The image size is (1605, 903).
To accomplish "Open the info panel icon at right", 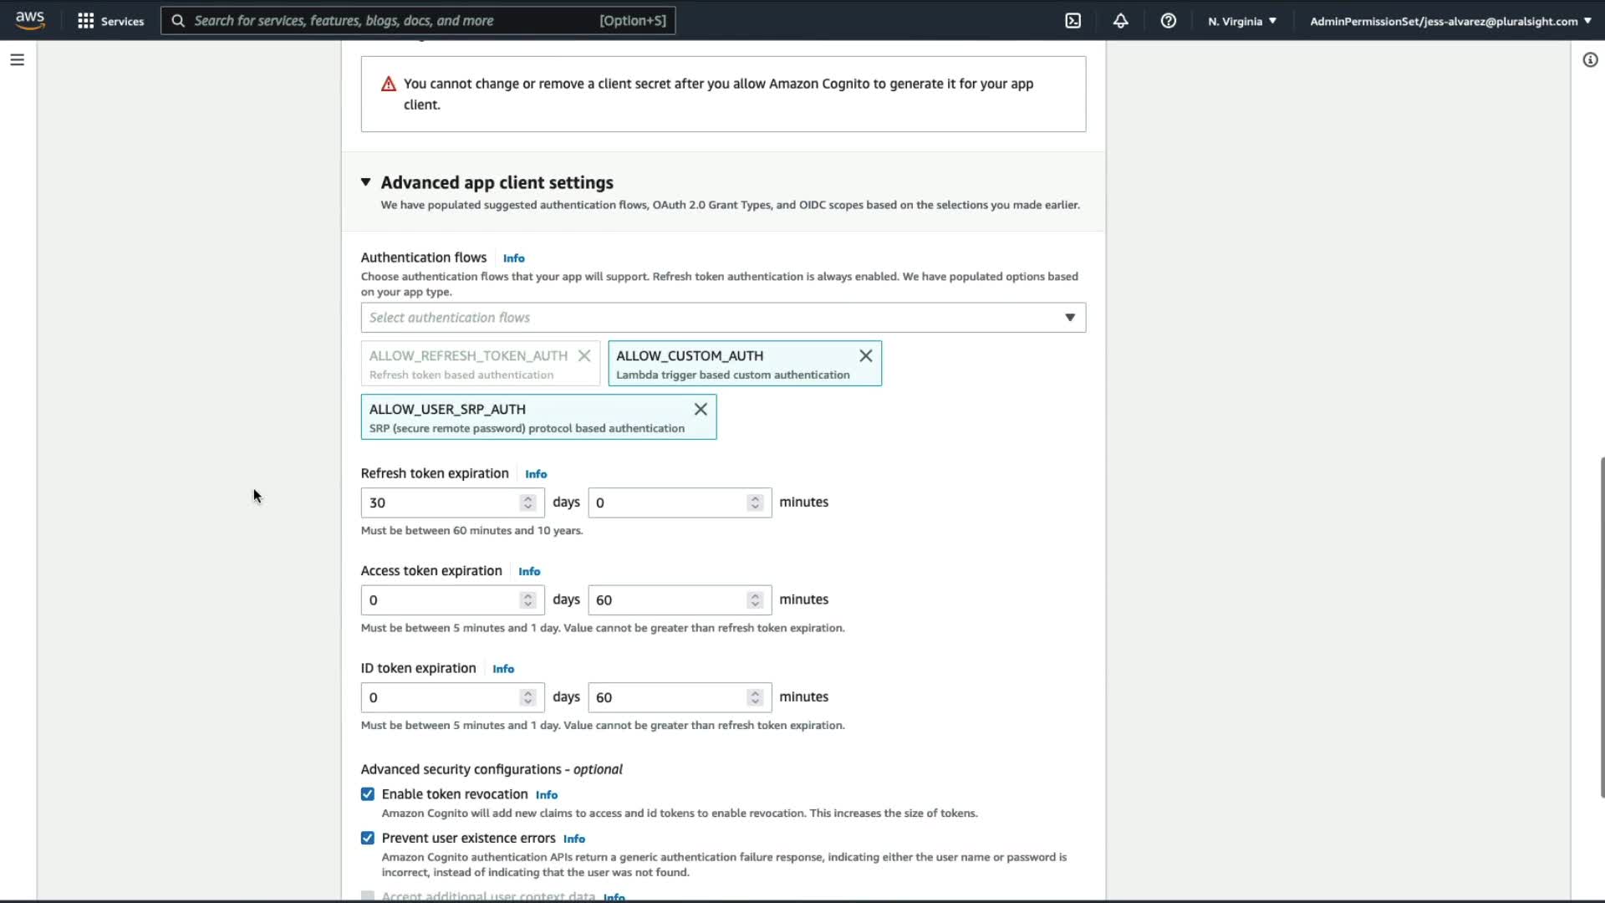I will tap(1590, 60).
